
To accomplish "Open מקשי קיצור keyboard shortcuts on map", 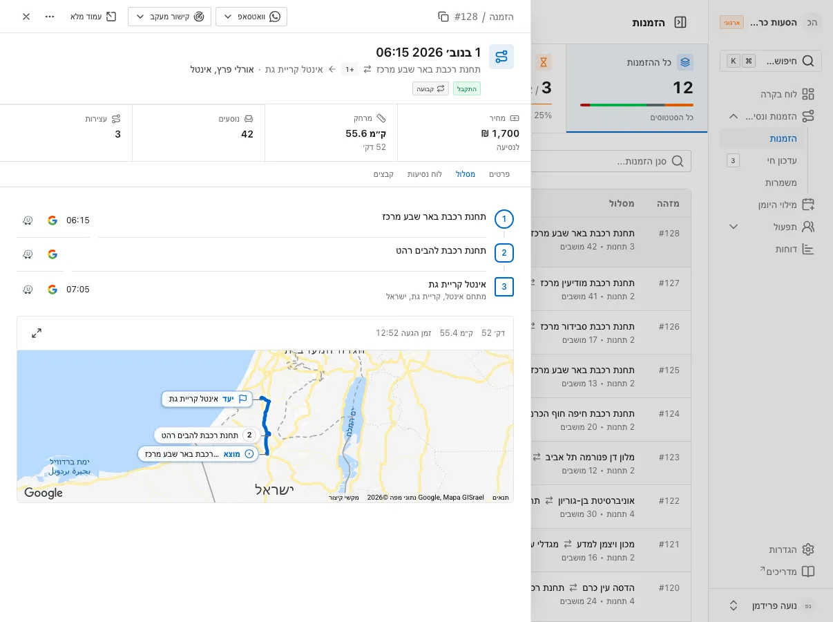I will (344, 498).
